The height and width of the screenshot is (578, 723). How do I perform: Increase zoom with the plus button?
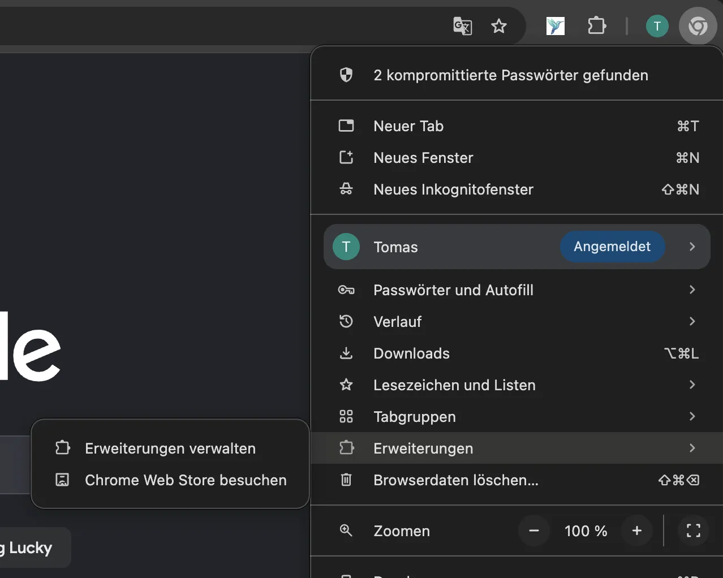tap(636, 530)
